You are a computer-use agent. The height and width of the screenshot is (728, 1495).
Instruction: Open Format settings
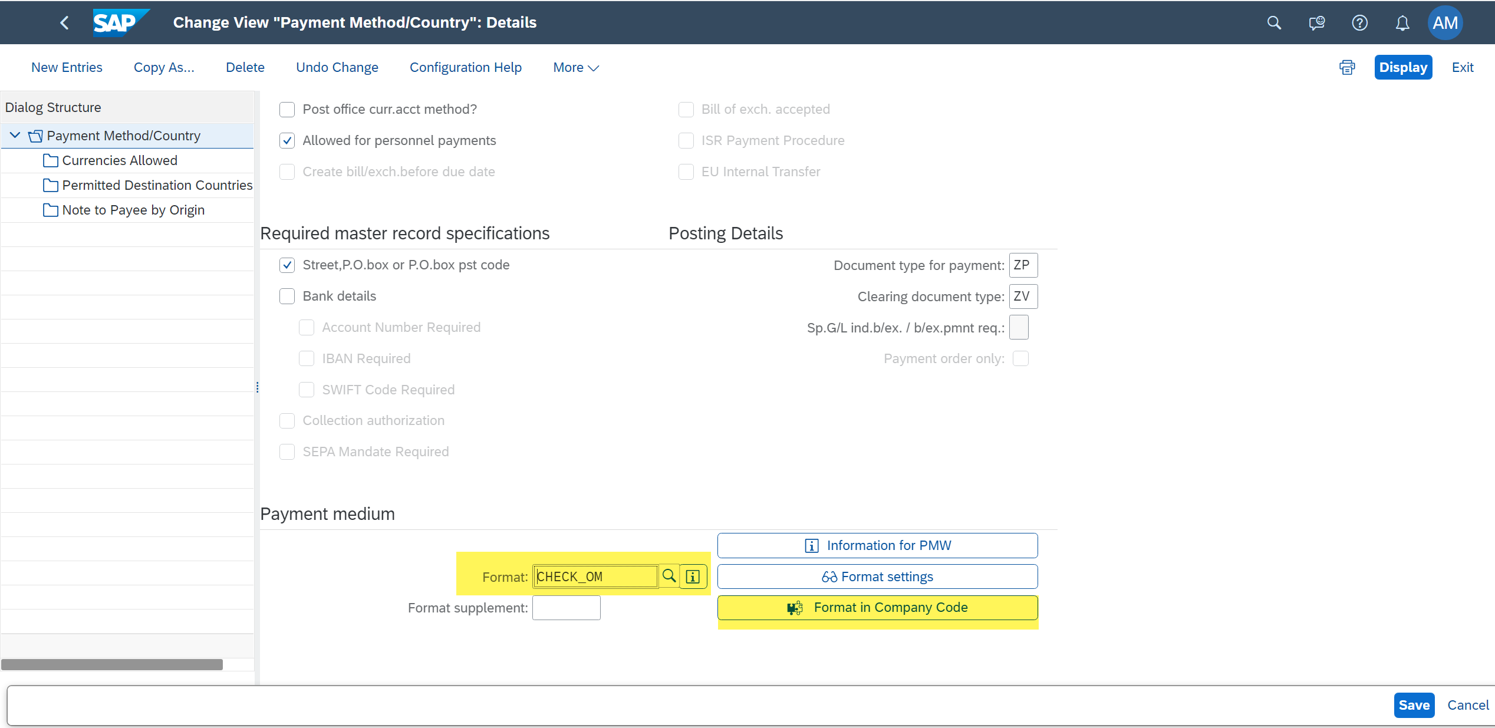877,577
